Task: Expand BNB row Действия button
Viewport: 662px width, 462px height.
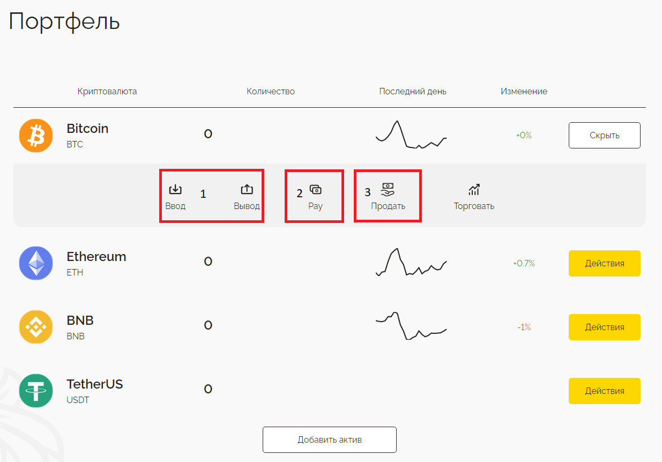Action: pos(604,327)
